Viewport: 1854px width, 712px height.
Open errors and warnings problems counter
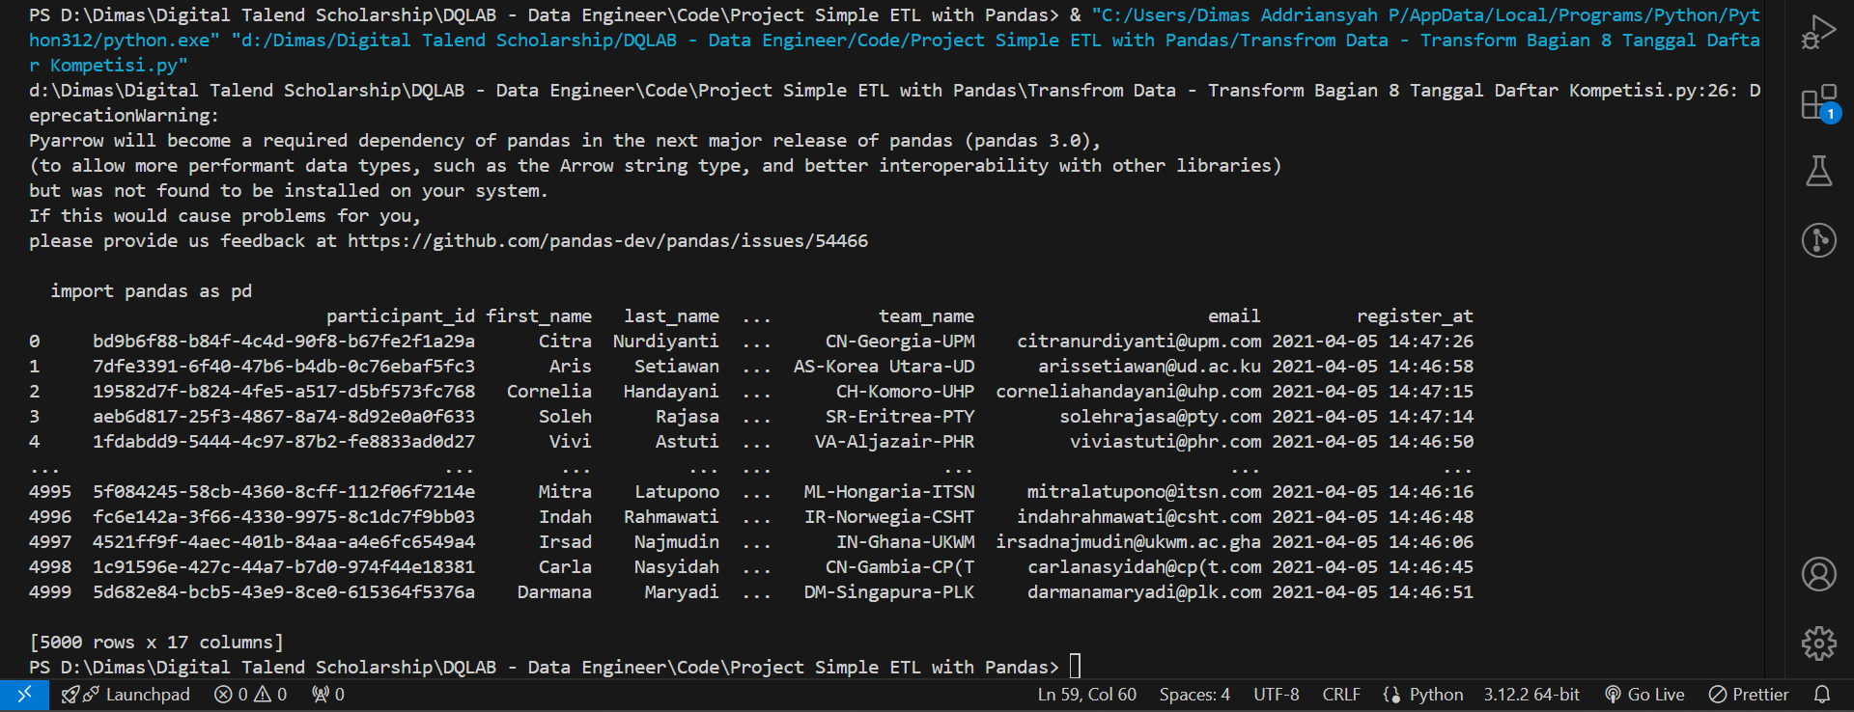pyautogui.click(x=251, y=695)
